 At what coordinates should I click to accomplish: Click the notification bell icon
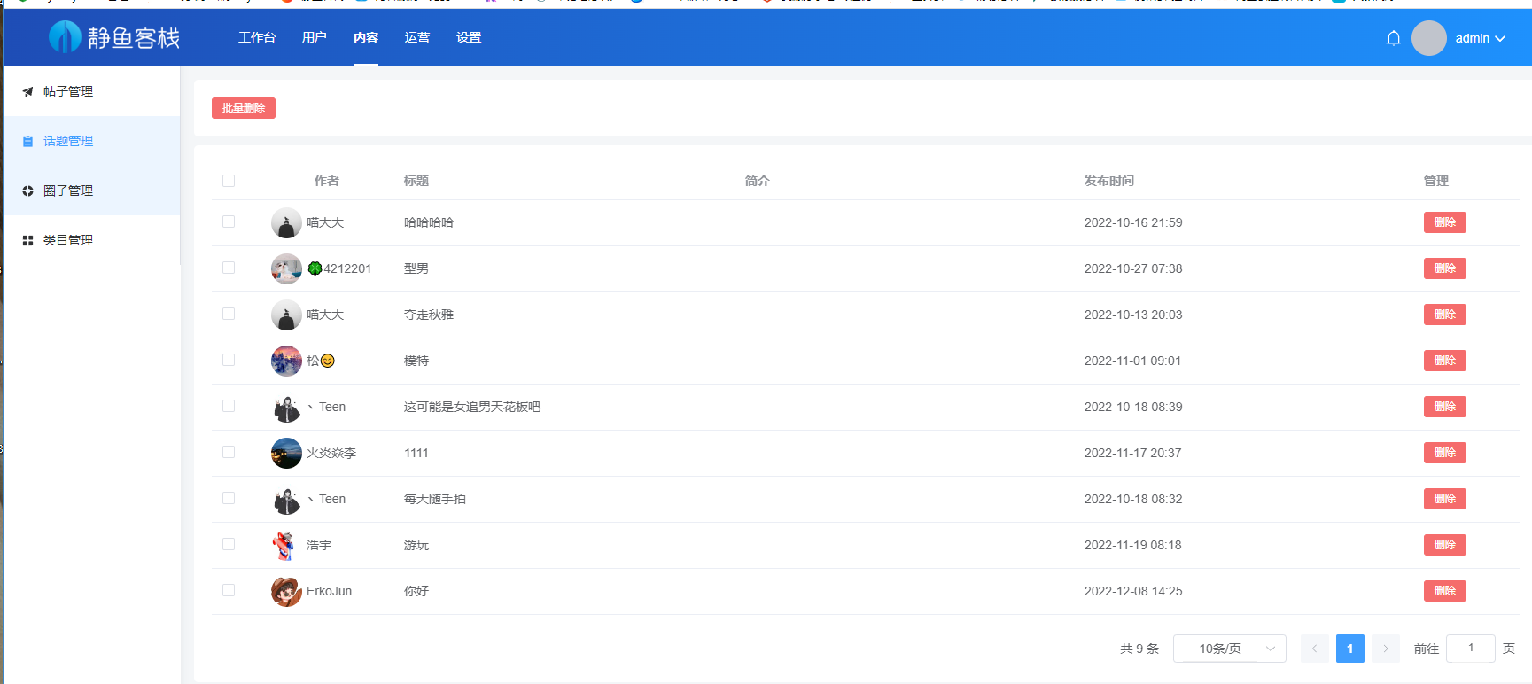(x=1393, y=38)
